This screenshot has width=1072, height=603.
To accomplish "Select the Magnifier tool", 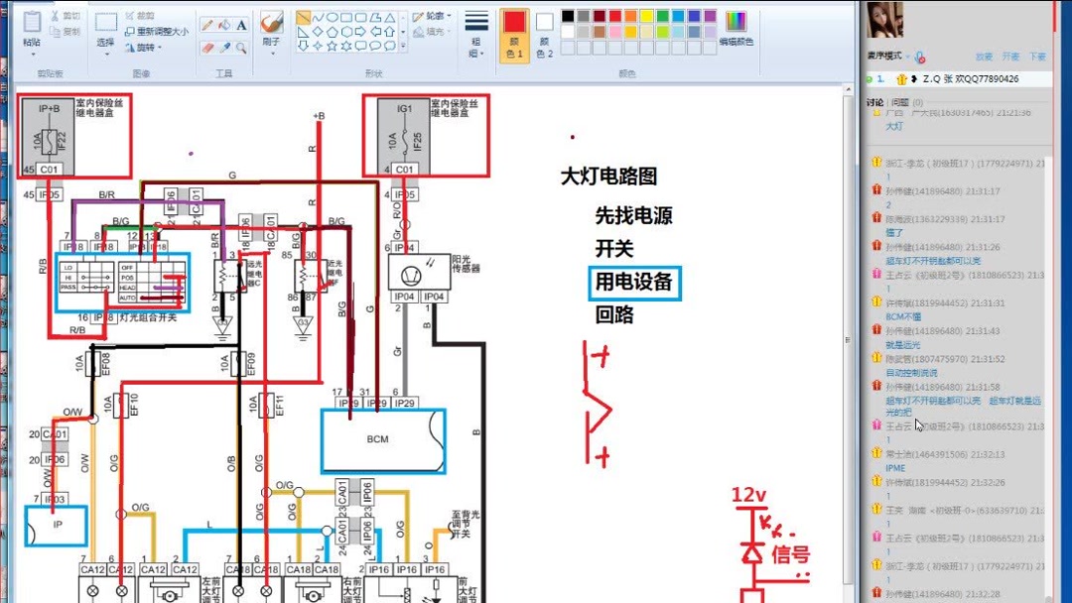I will click(242, 48).
